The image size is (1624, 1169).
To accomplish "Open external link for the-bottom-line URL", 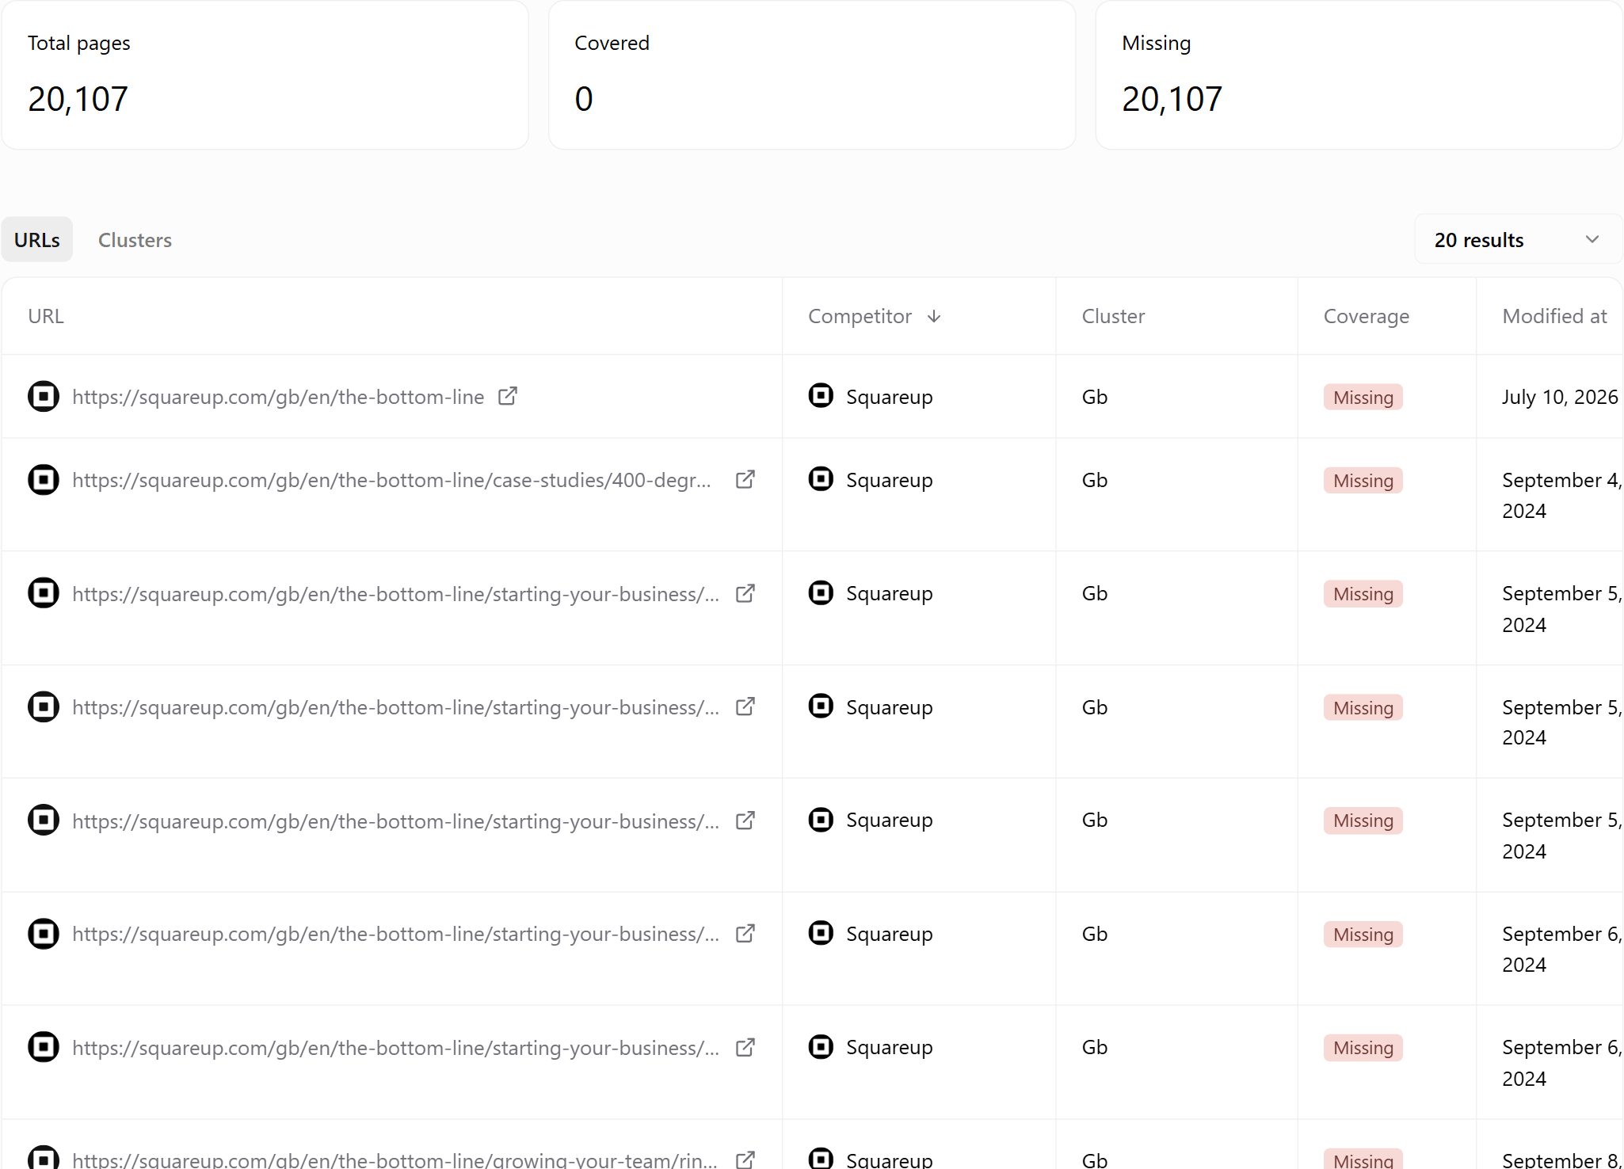I will click(508, 396).
